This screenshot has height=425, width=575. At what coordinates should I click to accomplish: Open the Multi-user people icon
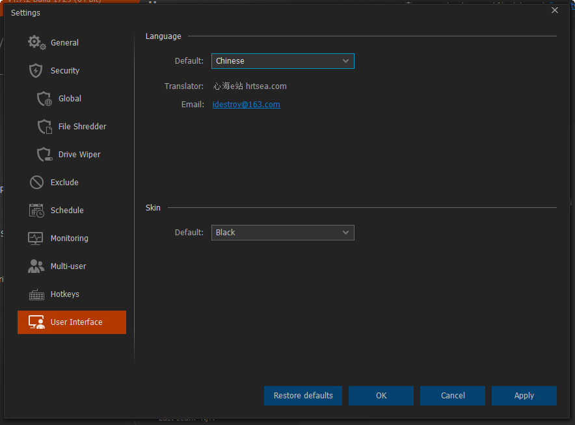click(x=36, y=266)
